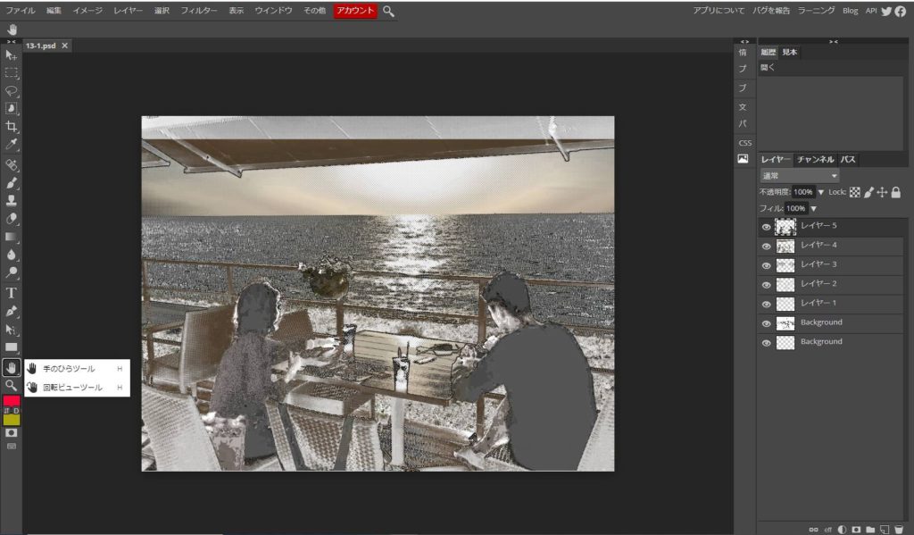Click the red foreground color swatch
Screen dimensions: 914x535
[11, 401]
